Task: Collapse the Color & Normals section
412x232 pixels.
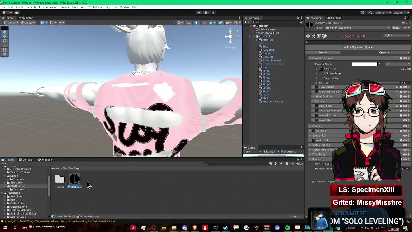Action: (x=310, y=58)
